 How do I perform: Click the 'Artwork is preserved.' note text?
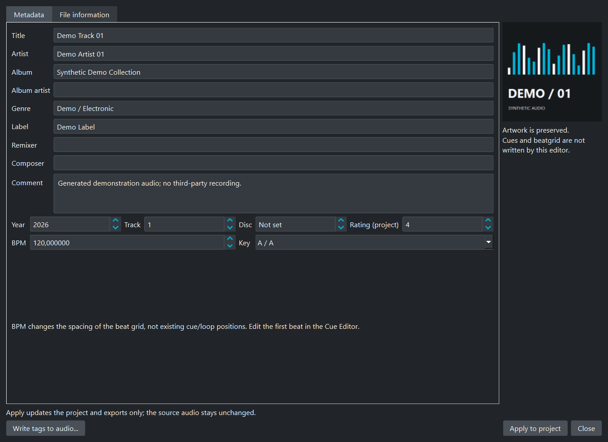[x=535, y=130]
